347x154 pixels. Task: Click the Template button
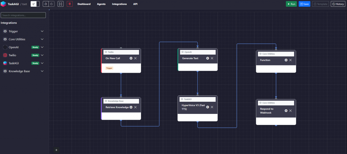pyautogui.click(x=321, y=4)
